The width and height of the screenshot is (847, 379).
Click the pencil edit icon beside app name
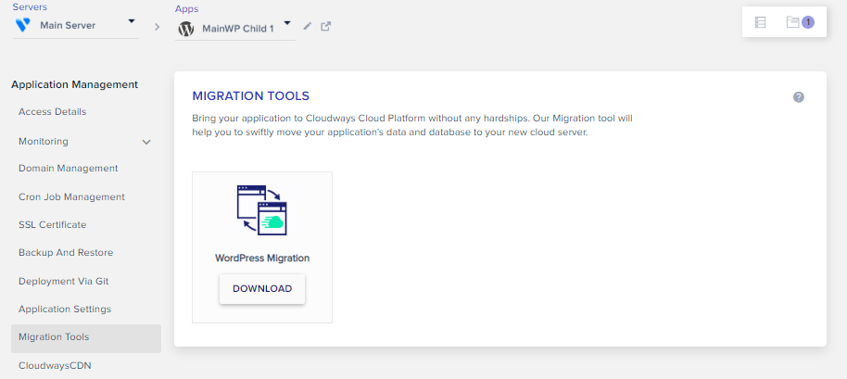[308, 26]
